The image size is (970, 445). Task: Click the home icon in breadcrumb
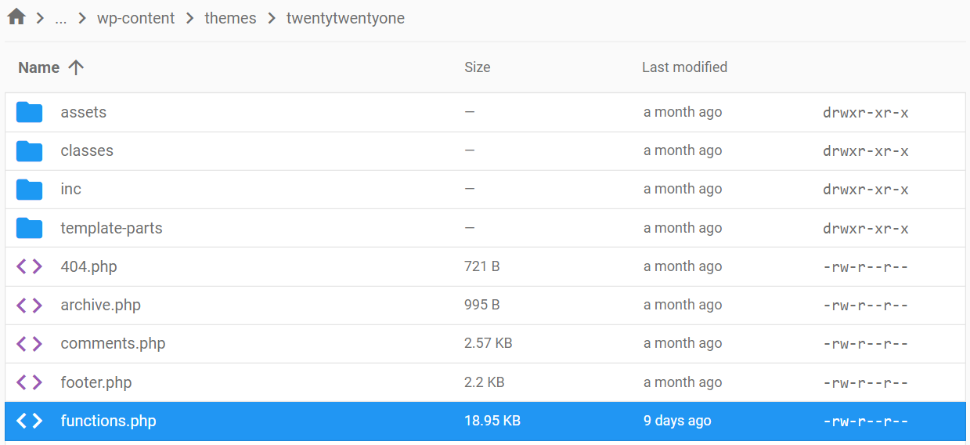pyautogui.click(x=16, y=17)
